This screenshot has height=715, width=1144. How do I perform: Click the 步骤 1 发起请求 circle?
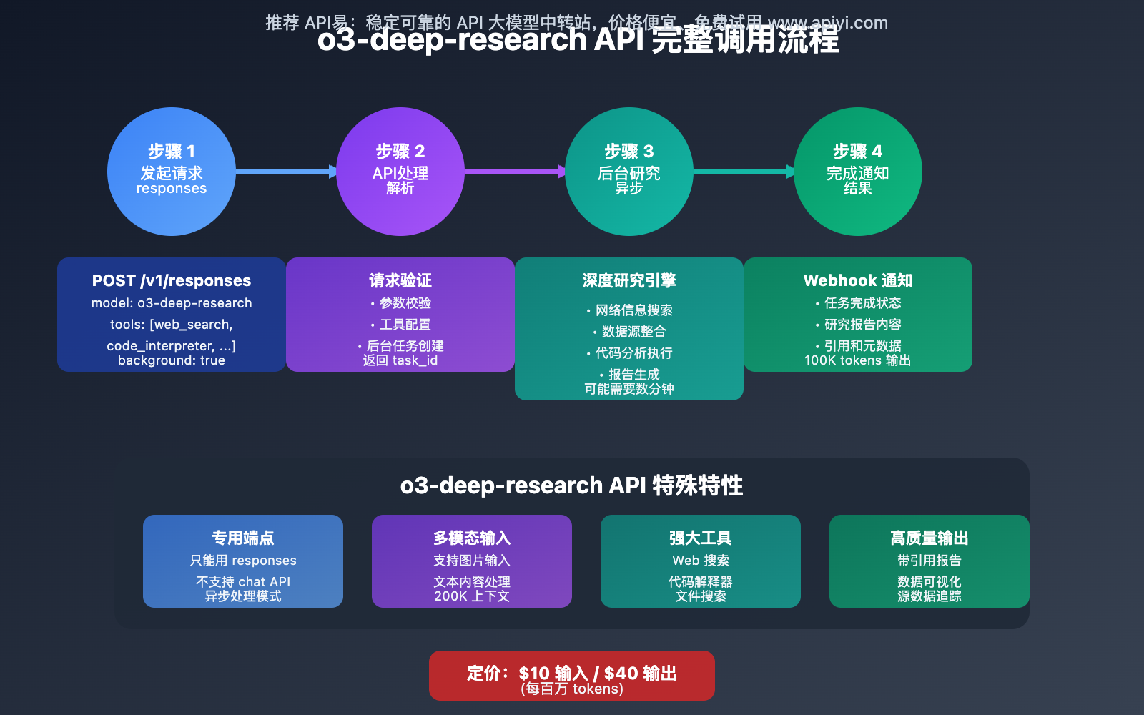tap(172, 172)
